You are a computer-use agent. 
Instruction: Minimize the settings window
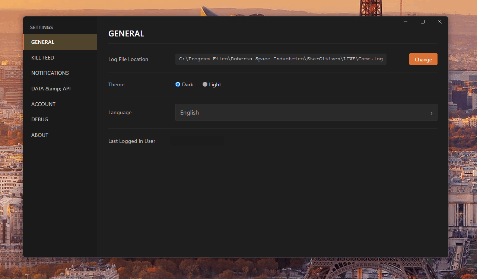coord(406,22)
